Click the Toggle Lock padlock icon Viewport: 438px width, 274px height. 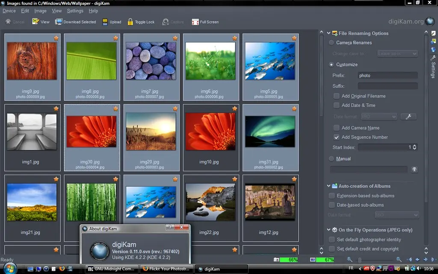tap(130, 22)
